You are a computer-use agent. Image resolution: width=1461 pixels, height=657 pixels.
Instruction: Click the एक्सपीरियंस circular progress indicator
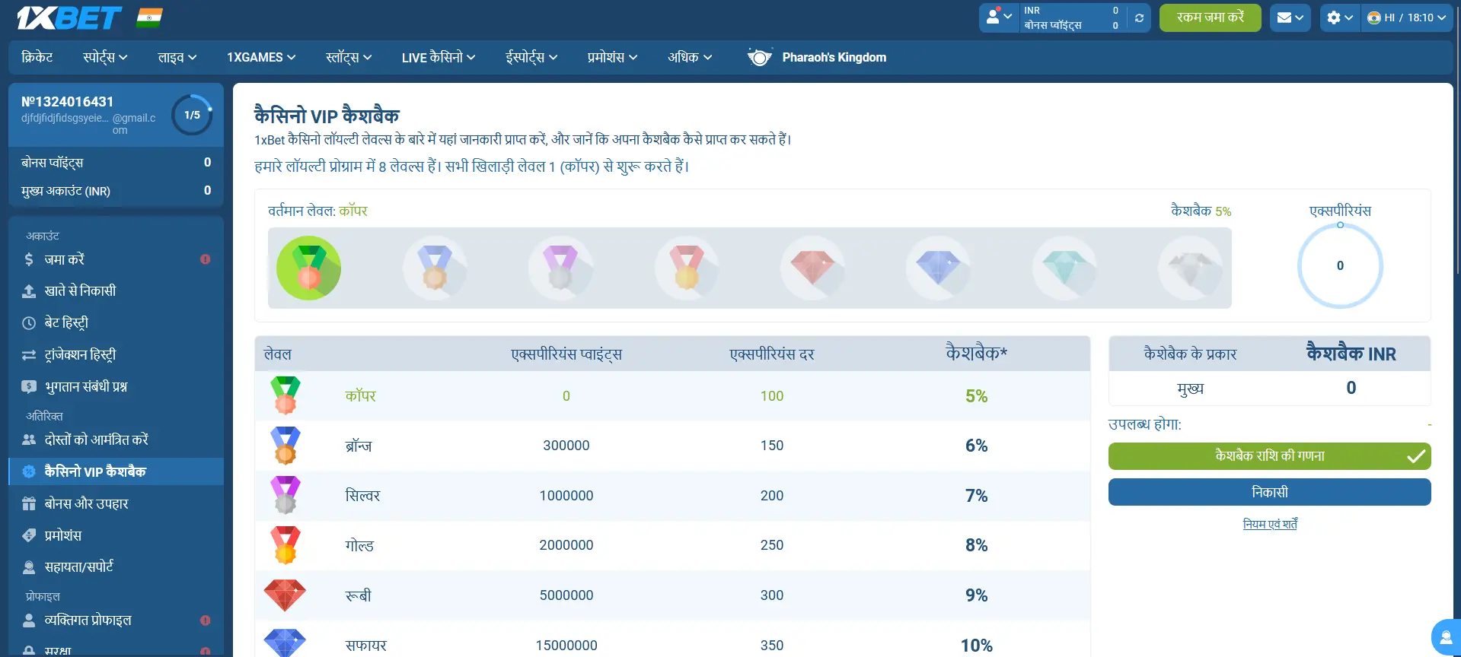click(1340, 266)
